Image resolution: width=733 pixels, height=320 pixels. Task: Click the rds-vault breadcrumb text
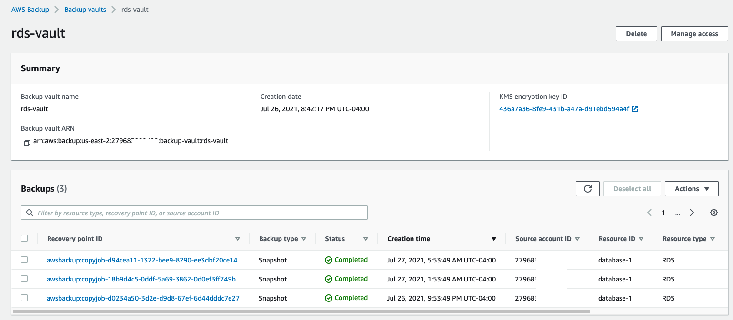click(135, 10)
